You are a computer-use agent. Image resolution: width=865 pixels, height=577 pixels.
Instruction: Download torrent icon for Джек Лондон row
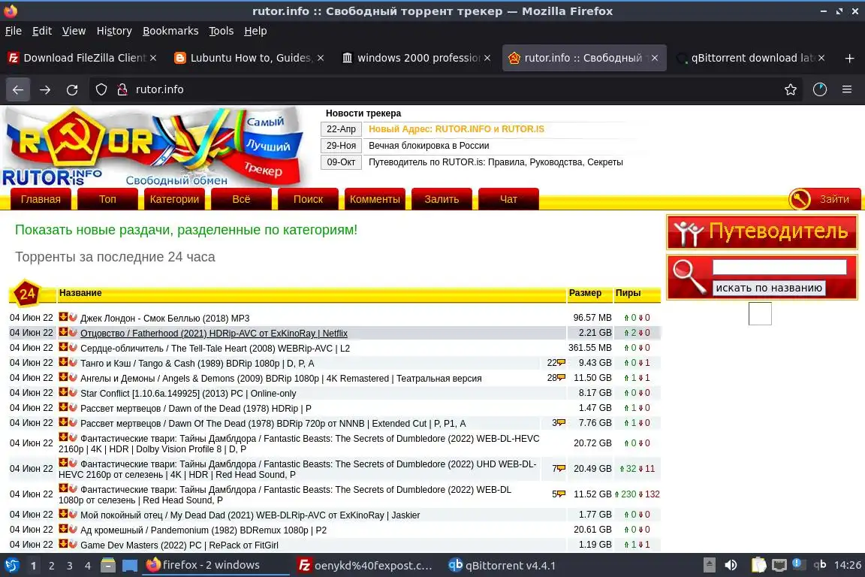pos(63,317)
